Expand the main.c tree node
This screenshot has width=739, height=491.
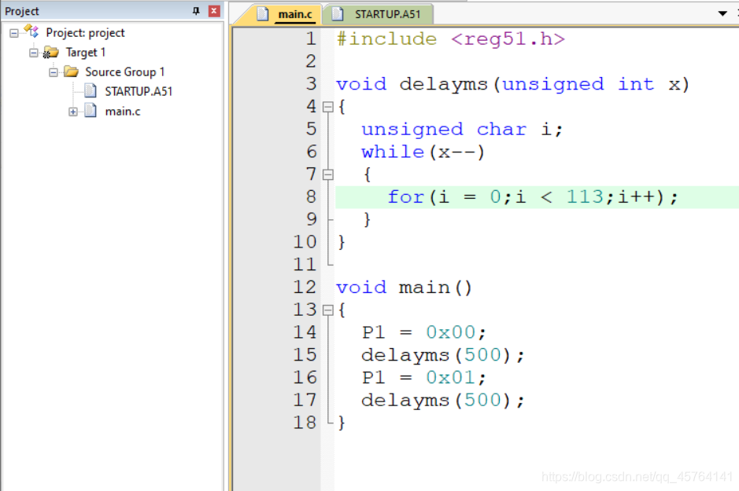pyautogui.click(x=72, y=112)
